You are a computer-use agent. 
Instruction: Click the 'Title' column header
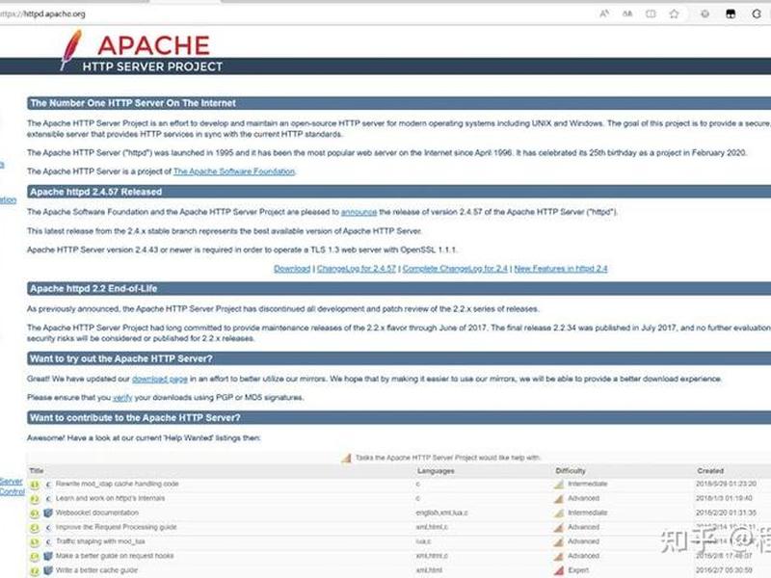tap(37, 471)
